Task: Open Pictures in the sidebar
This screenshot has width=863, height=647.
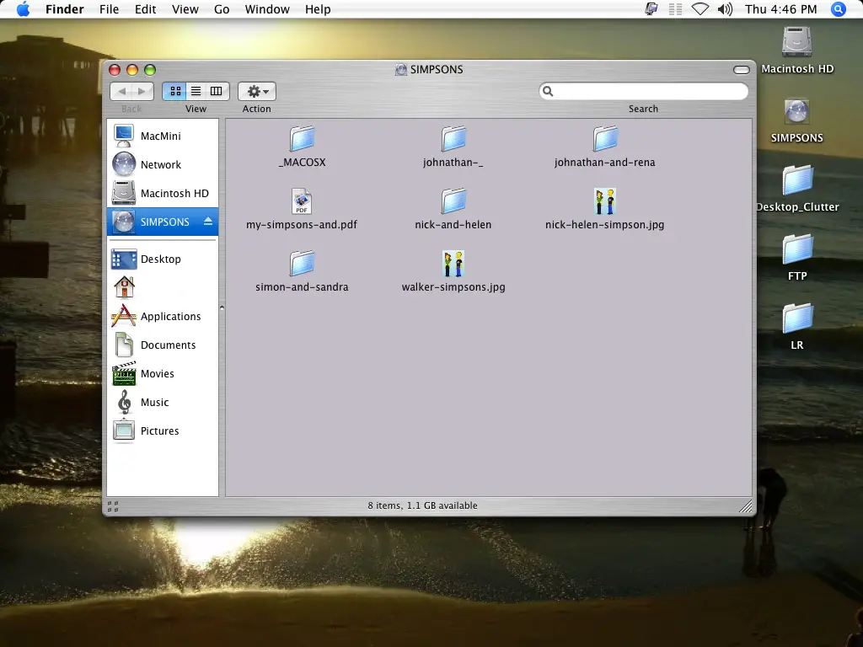Action: tap(163, 430)
